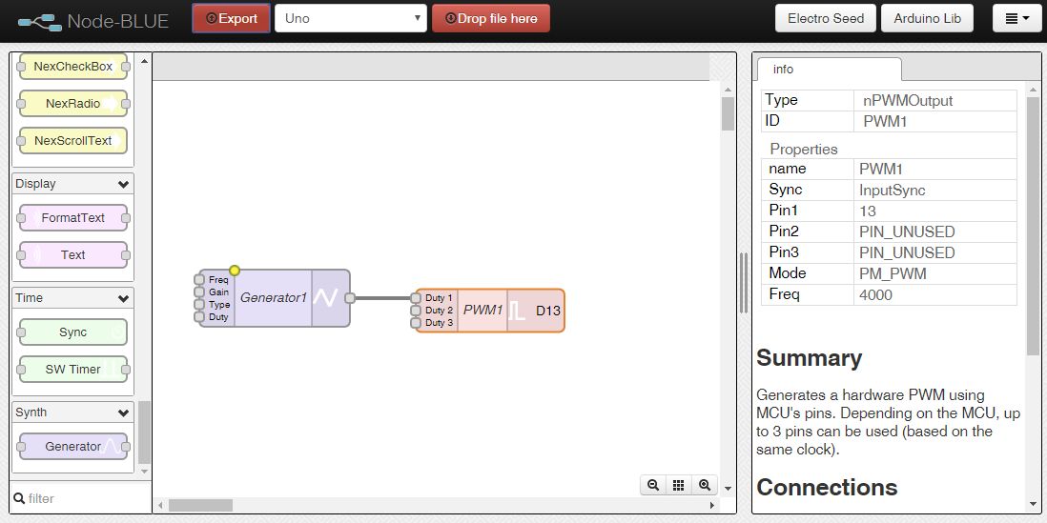The image size is (1047, 523).
Task: Click the Mode value PM_PWM
Action: [x=893, y=273]
